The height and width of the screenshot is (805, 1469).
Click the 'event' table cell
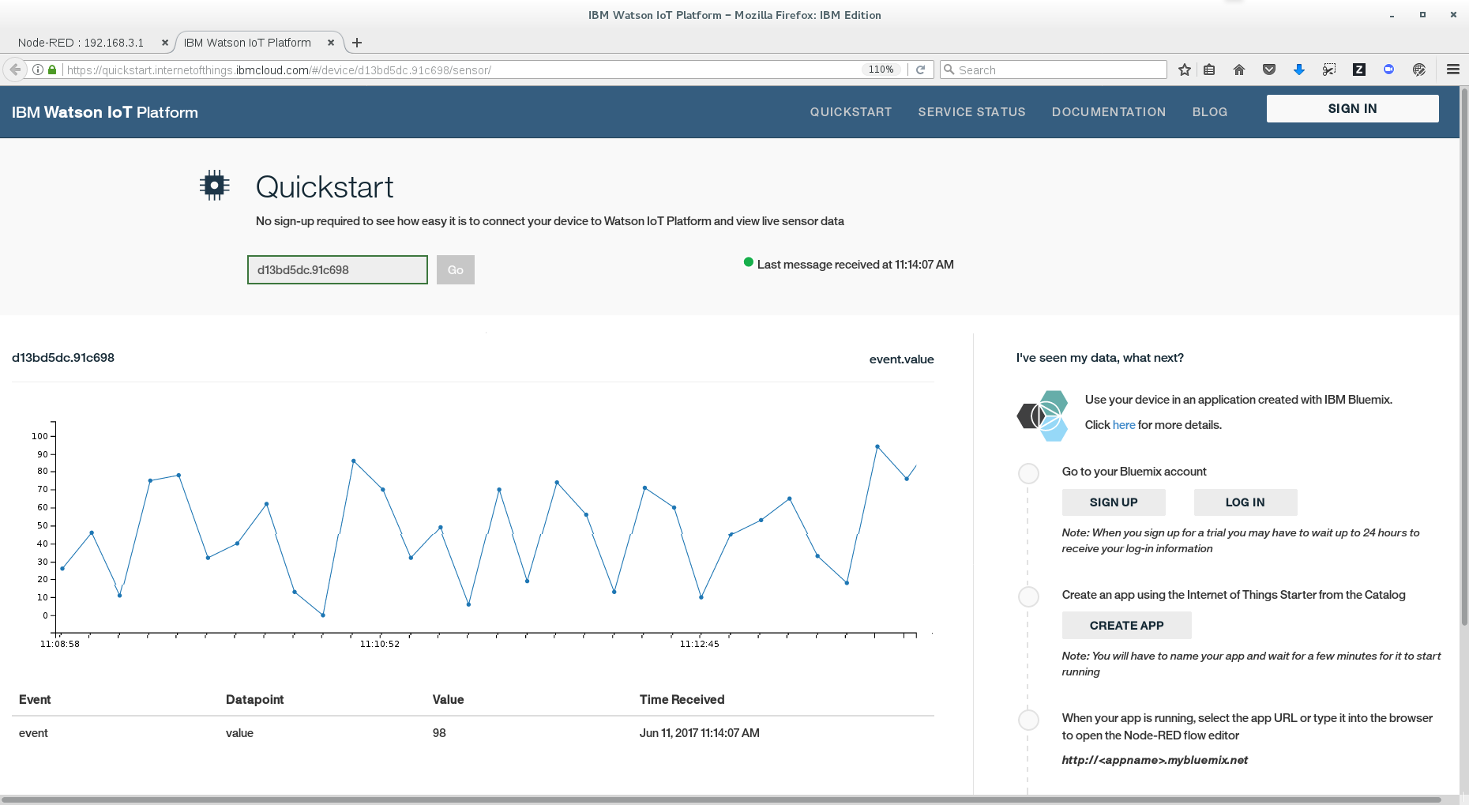(x=33, y=733)
